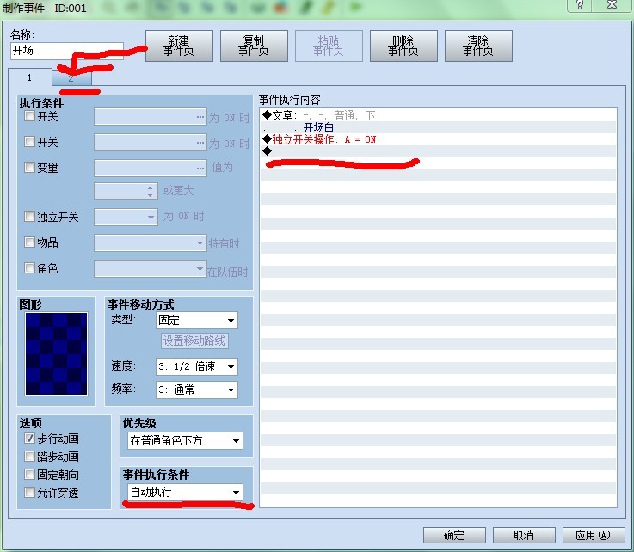Switch to event page tab 1
This screenshot has height=552, width=634.
coord(30,77)
